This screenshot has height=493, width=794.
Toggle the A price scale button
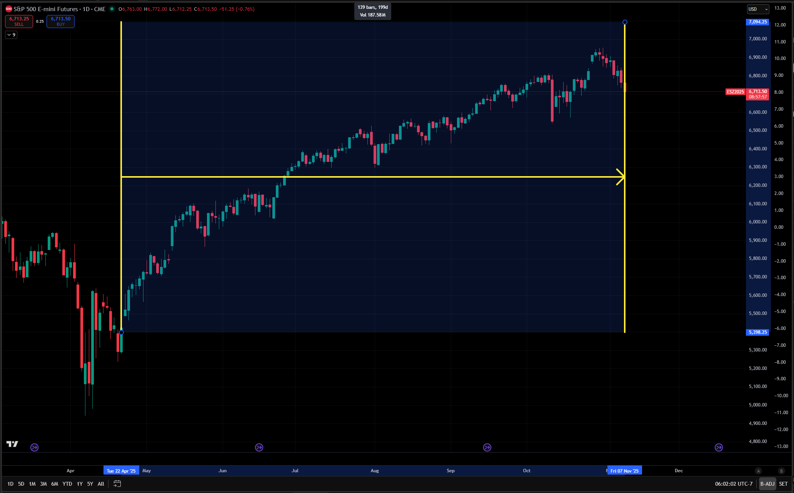click(x=758, y=471)
